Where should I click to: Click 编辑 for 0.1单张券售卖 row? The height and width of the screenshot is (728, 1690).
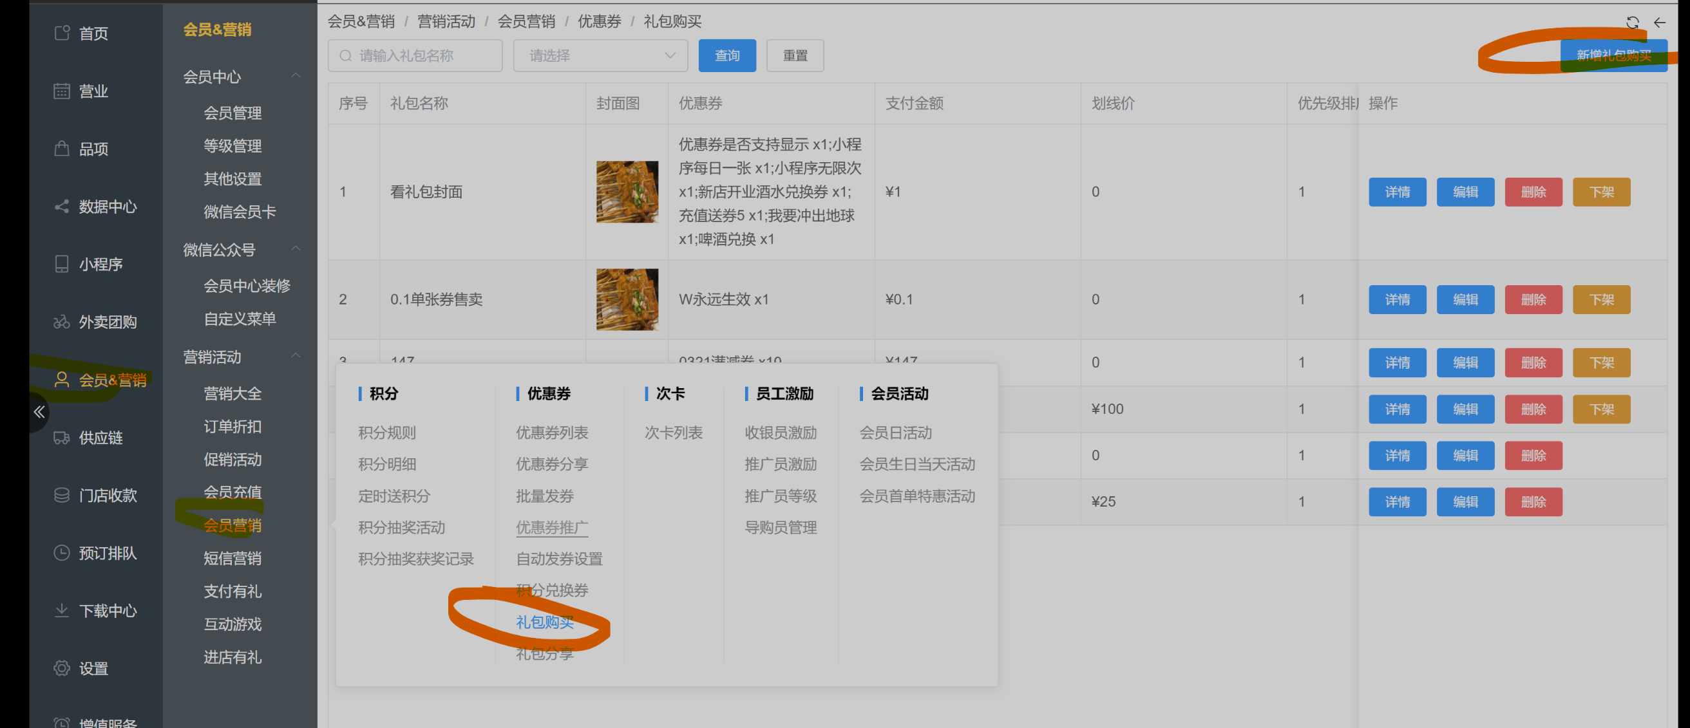point(1466,300)
